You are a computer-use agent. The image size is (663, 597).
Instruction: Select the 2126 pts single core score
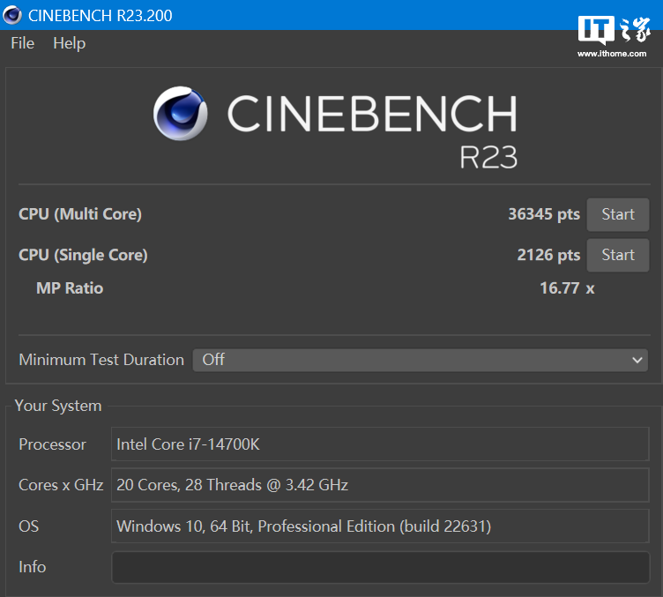click(548, 255)
